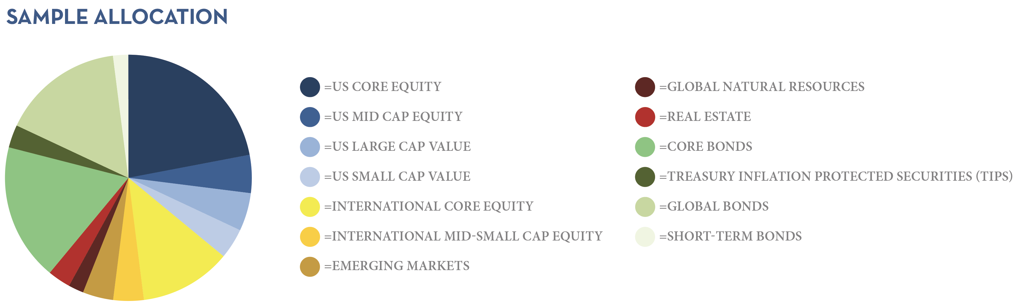Click the red Real Estate legend circle

click(x=645, y=117)
